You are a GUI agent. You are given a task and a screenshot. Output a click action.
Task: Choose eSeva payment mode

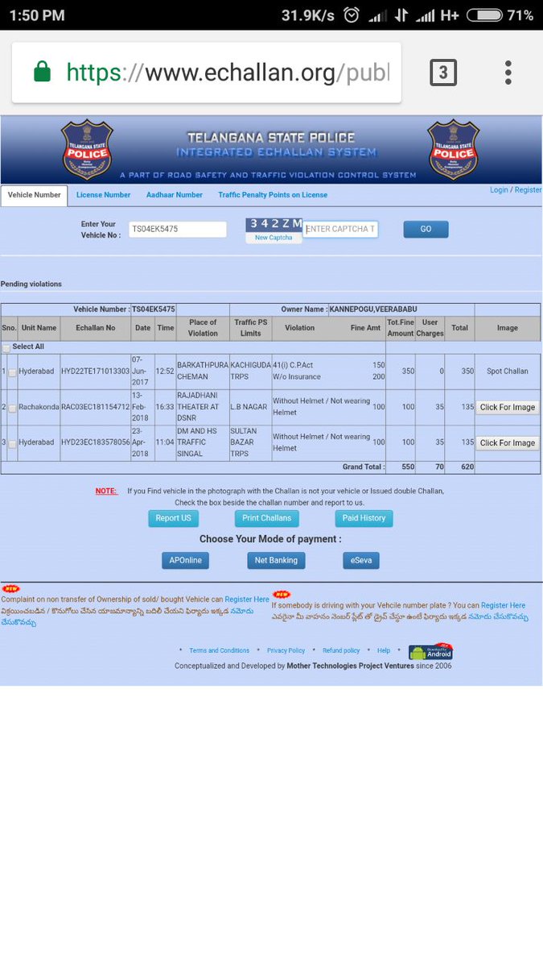click(360, 560)
